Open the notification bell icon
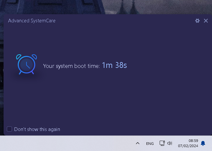Image resolution: width=212 pixels, height=151 pixels. pyautogui.click(x=203, y=143)
